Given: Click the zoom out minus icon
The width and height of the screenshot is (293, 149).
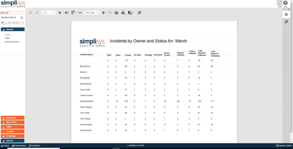Looking at the screenshot, I should click(80, 13).
